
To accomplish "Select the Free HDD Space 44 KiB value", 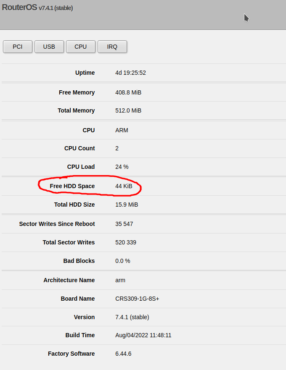I will click(x=124, y=186).
